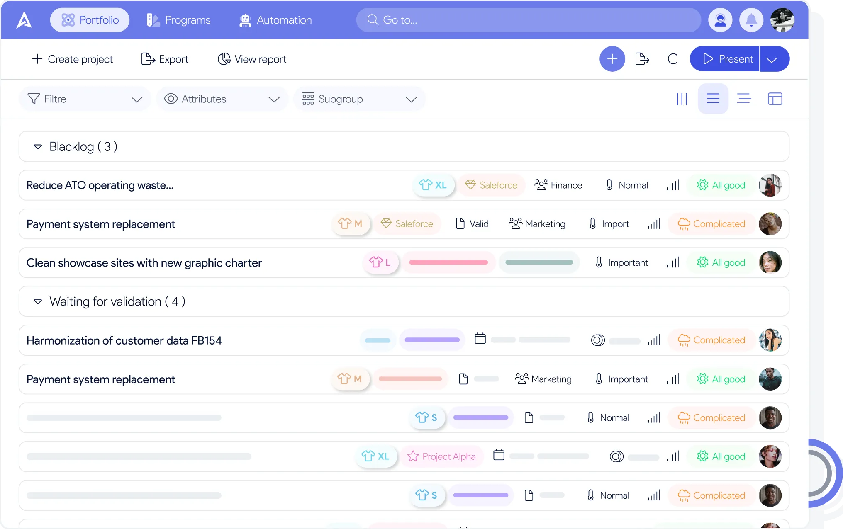Click the View report button
The width and height of the screenshot is (843, 529).
tap(252, 59)
